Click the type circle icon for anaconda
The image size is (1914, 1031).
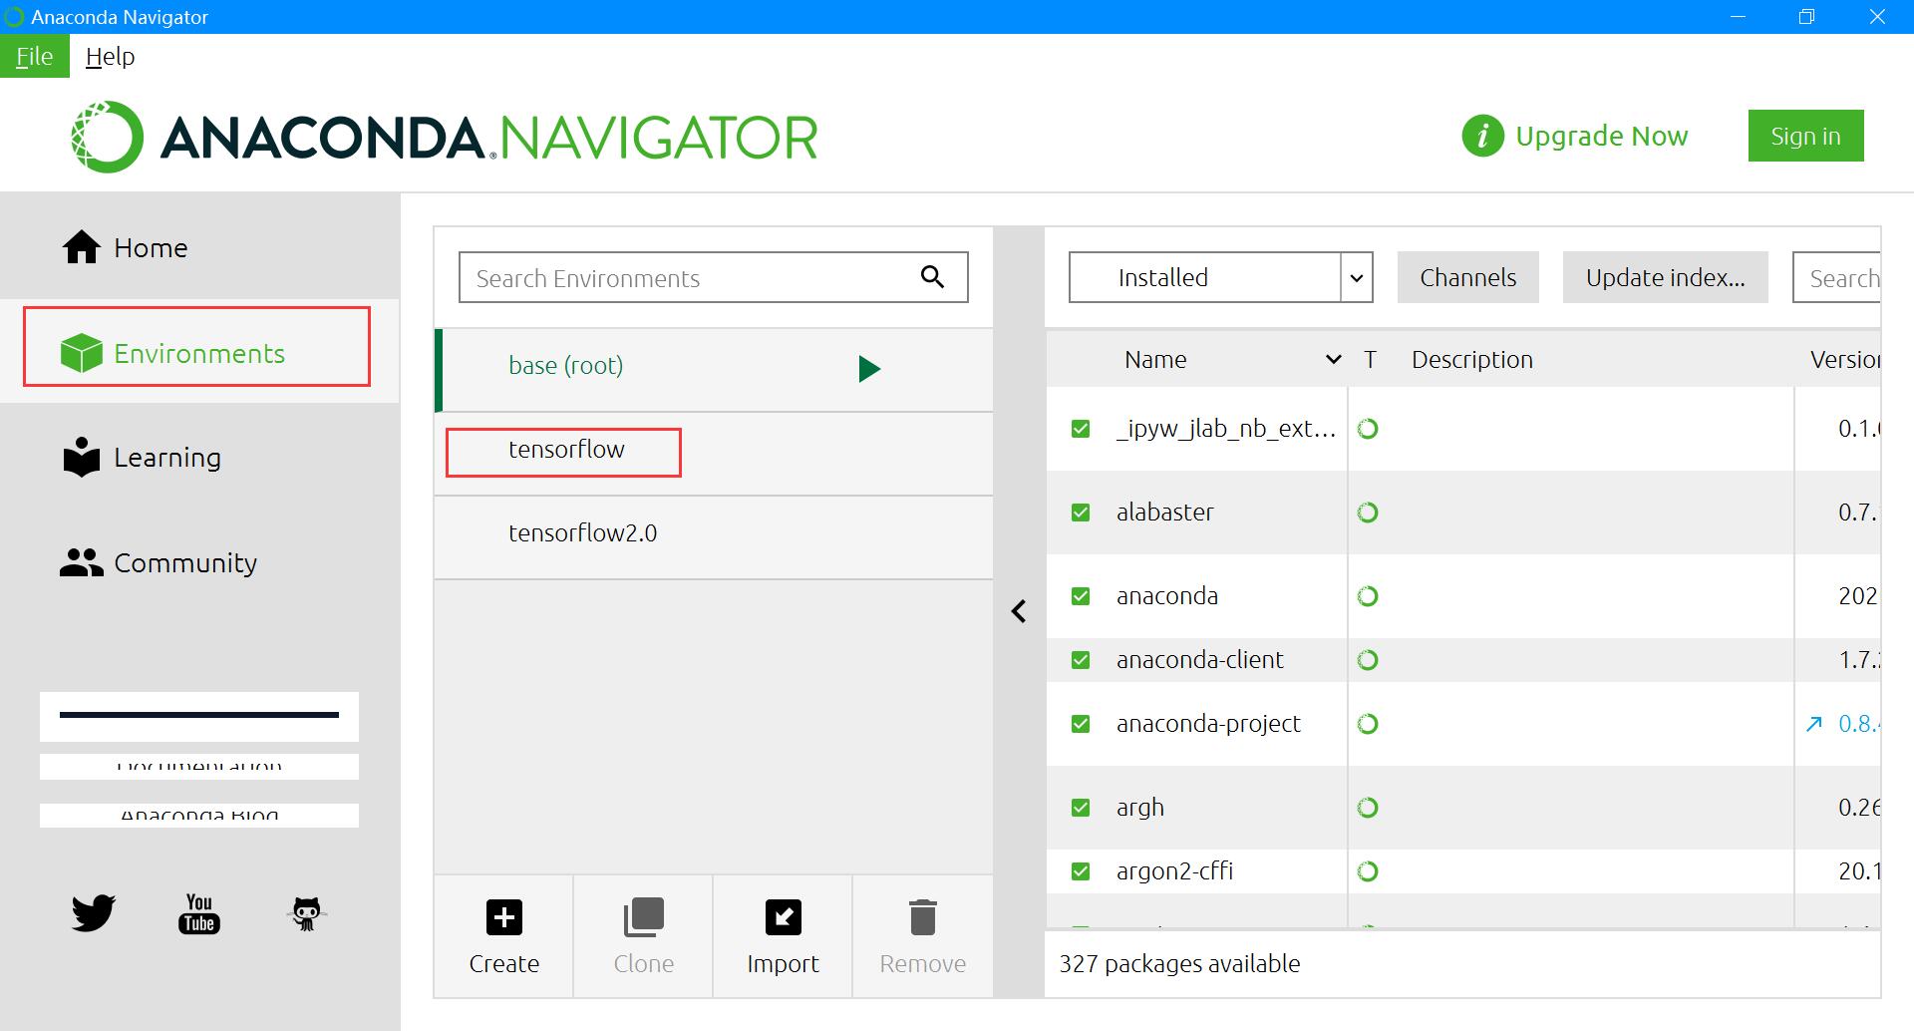1369,596
